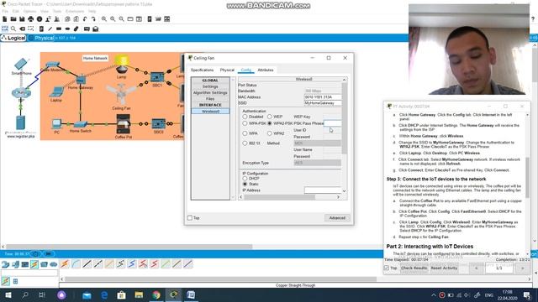Screen dimensions: 538x302
Task: Open Files under GLOBAL
Action: 210,99
